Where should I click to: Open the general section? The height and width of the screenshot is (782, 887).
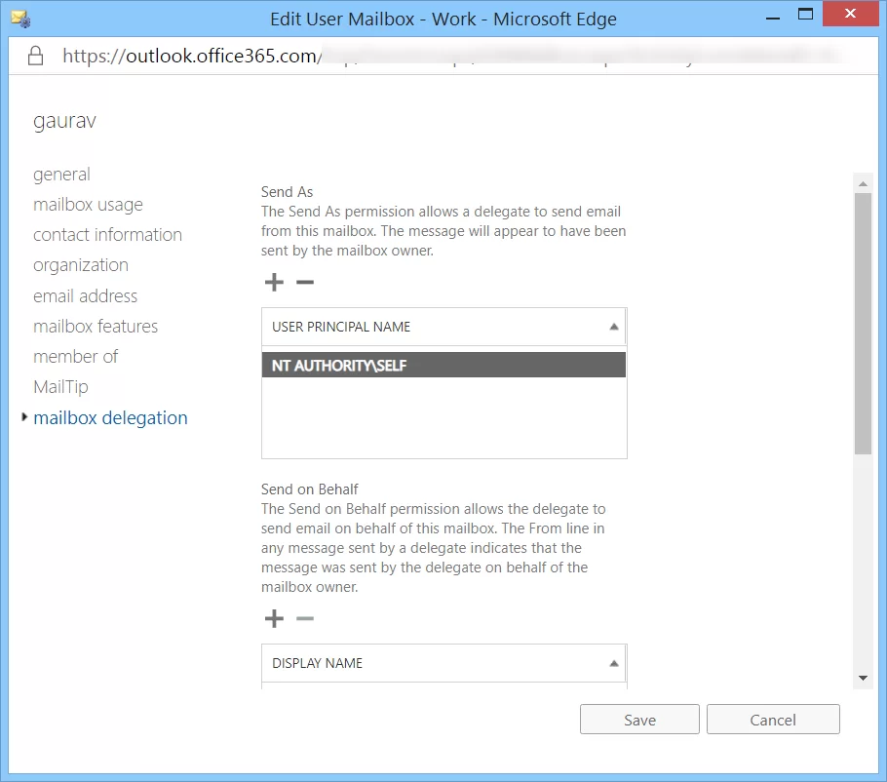(x=61, y=175)
